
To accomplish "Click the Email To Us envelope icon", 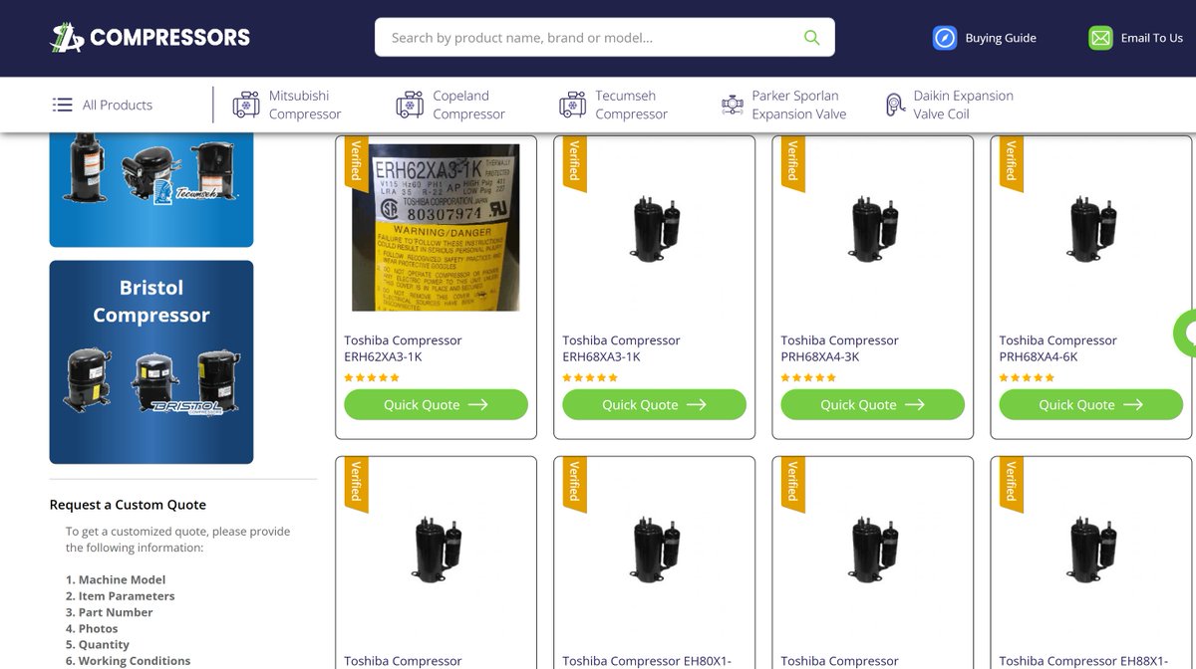I will [x=1100, y=38].
